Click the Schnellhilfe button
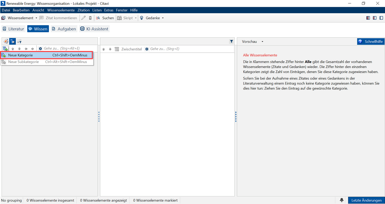Viewport: 385px width, 204px height. pyautogui.click(x=371, y=42)
